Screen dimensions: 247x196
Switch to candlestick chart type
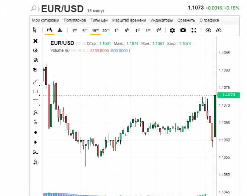50,30
